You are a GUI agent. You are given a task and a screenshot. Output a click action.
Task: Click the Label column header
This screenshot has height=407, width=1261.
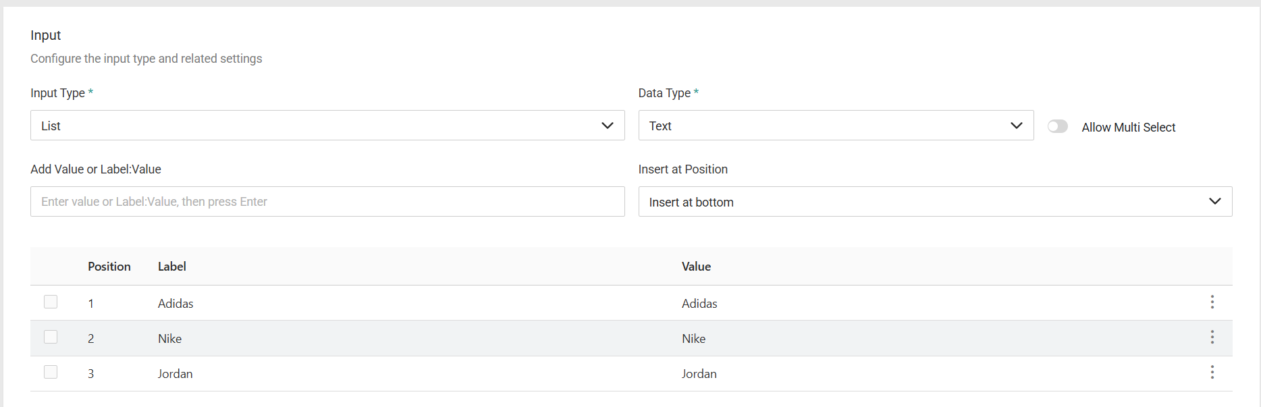point(172,267)
